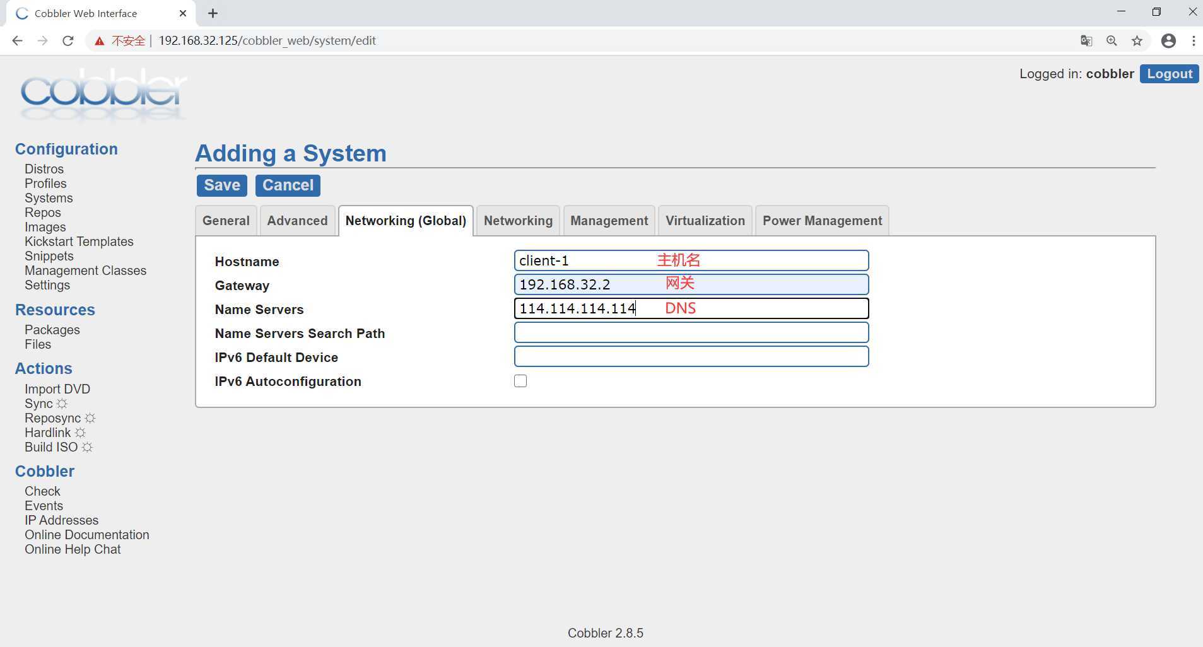The width and height of the screenshot is (1203, 647).
Task: Open the browser profile avatar
Action: point(1168,40)
